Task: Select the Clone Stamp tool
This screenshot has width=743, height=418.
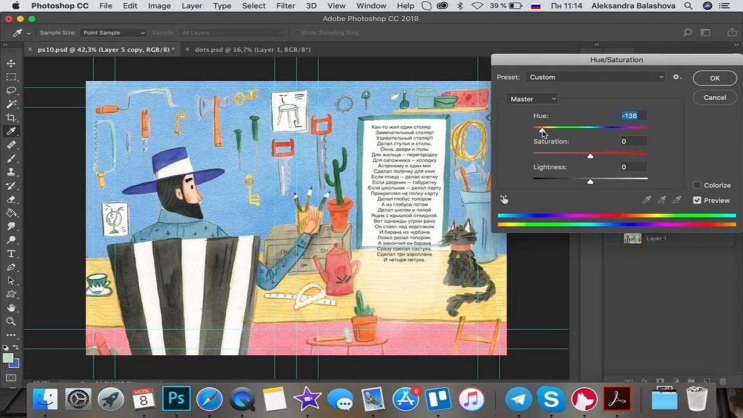Action: pos(11,172)
